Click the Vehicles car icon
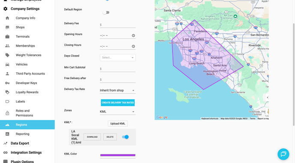Screen dimensions: 295x163 click(7, 65)
